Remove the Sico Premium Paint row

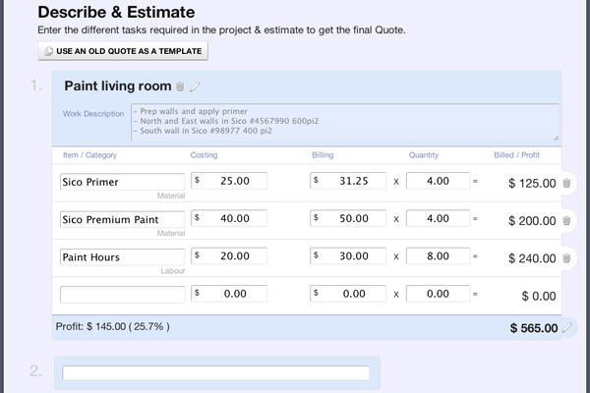click(566, 220)
